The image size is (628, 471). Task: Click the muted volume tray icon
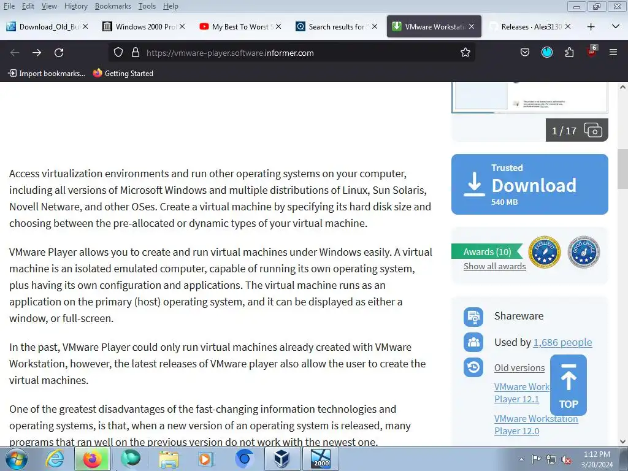click(x=566, y=459)
